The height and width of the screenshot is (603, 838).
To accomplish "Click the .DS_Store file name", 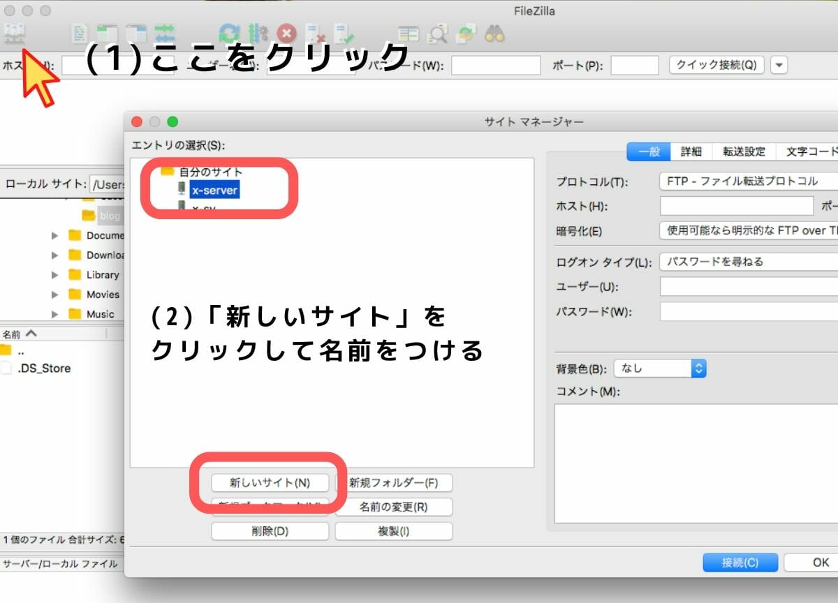I will (x=44, y=368).
